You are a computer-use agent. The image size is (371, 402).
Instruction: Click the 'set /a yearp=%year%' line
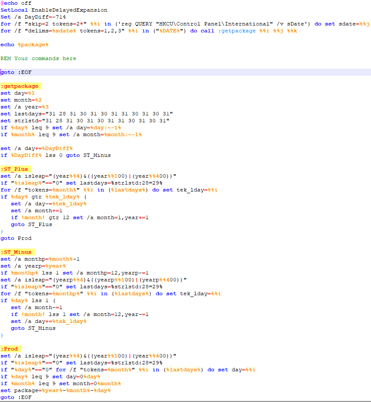coord(33,266)
